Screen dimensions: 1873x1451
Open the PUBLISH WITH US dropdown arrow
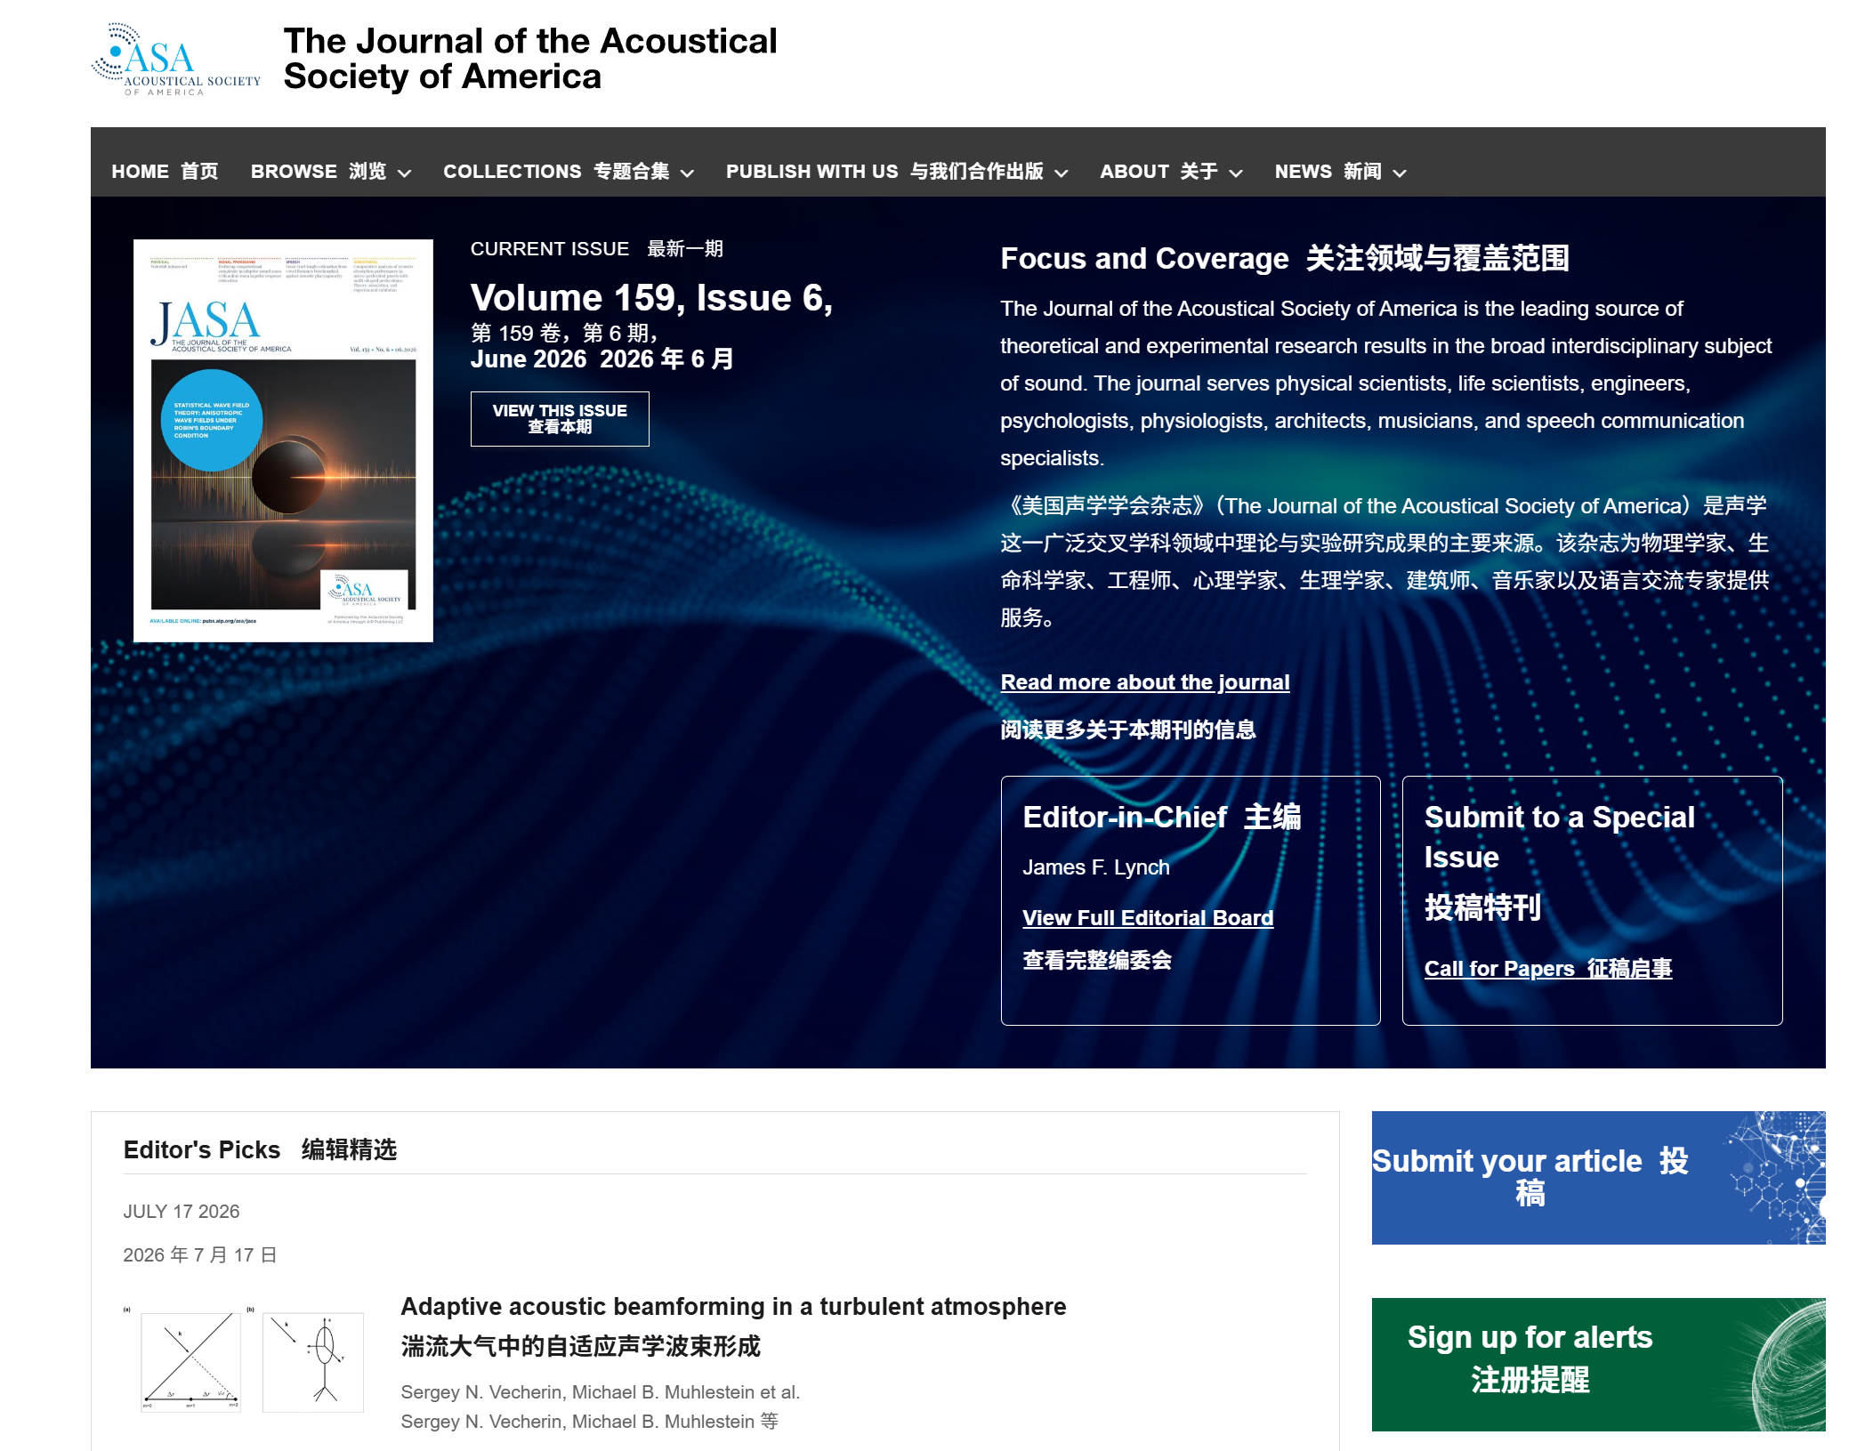(1062, 173)
